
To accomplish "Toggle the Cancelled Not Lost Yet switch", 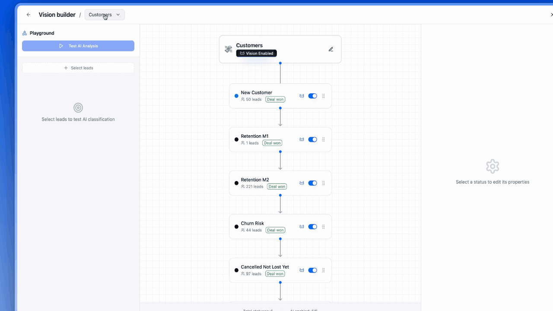I will pos(312,270).
